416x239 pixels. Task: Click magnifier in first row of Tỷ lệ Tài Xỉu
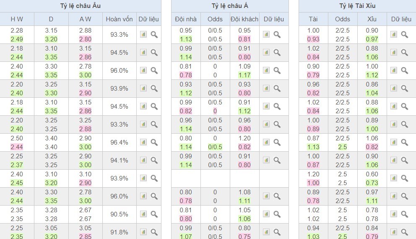[x=405, y=35]
